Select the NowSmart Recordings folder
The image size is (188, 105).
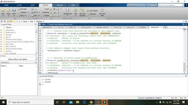14,49
